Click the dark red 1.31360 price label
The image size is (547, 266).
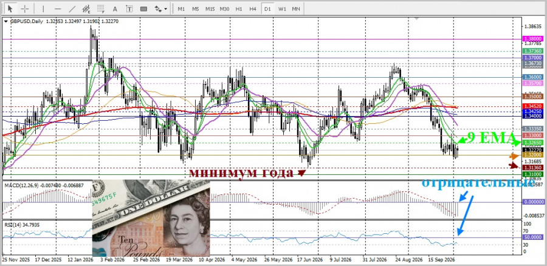coord(532,168)
